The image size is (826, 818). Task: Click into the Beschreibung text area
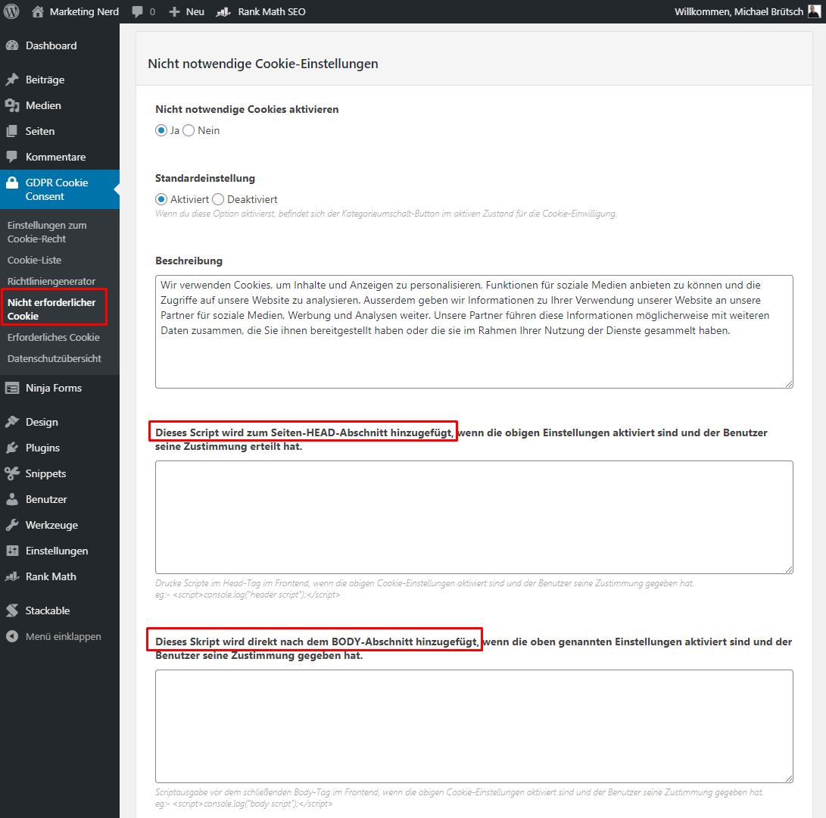pyautogui.click(x=474, y=332)
